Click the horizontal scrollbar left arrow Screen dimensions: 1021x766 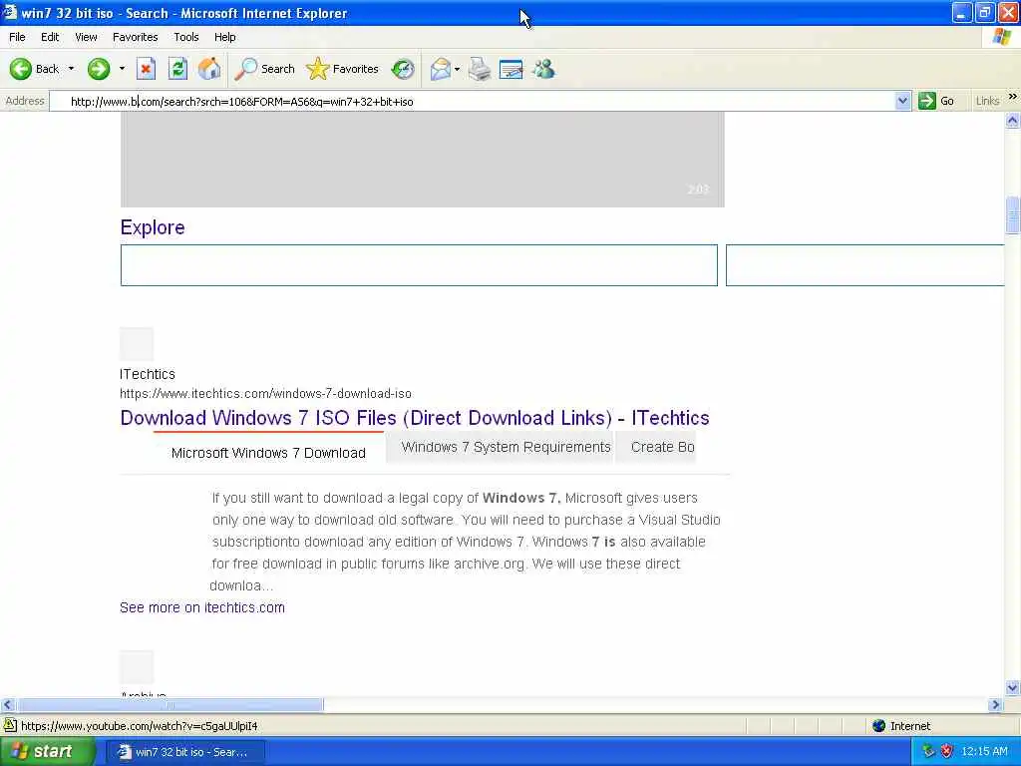pyautogui.click(x=8, y=705)
